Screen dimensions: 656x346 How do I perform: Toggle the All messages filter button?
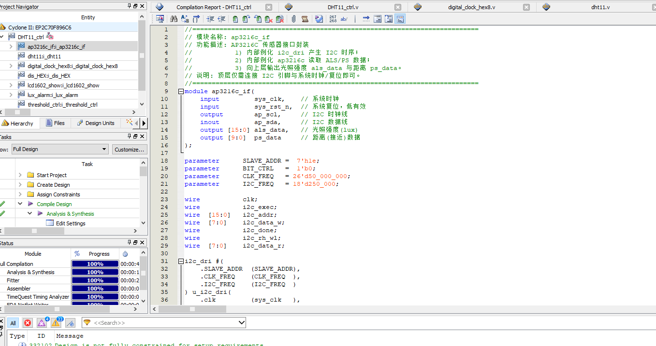pos(13,323)
